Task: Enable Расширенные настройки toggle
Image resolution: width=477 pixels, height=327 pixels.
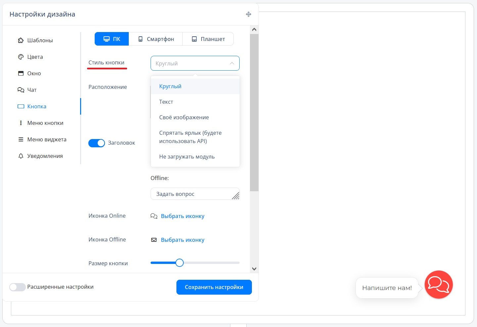Action: point(18,287)
